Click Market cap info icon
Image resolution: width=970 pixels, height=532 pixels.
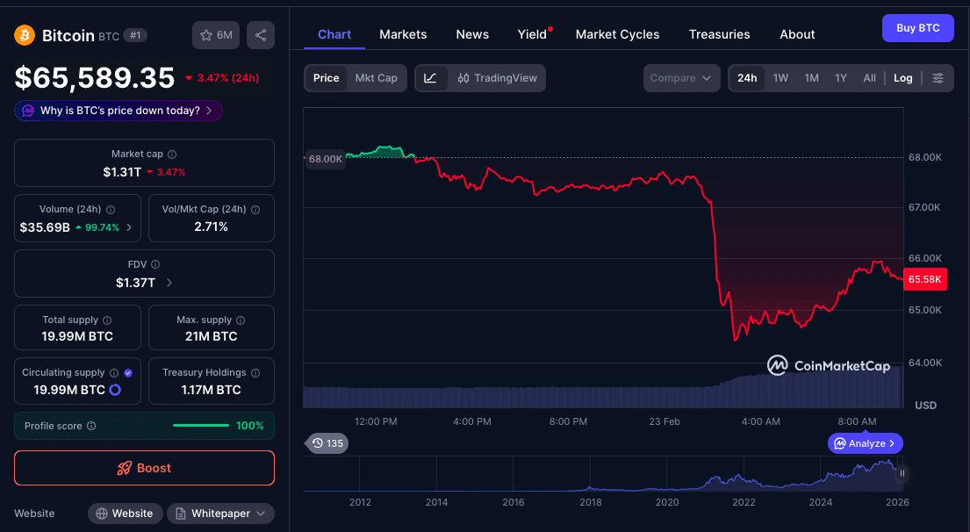pos(172,154)
